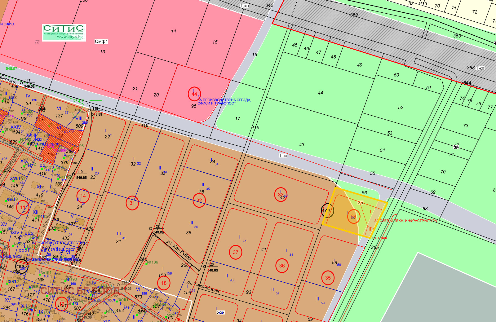Click the green label №186
Viewport: 496px width, 322px height.
point(153,262)
